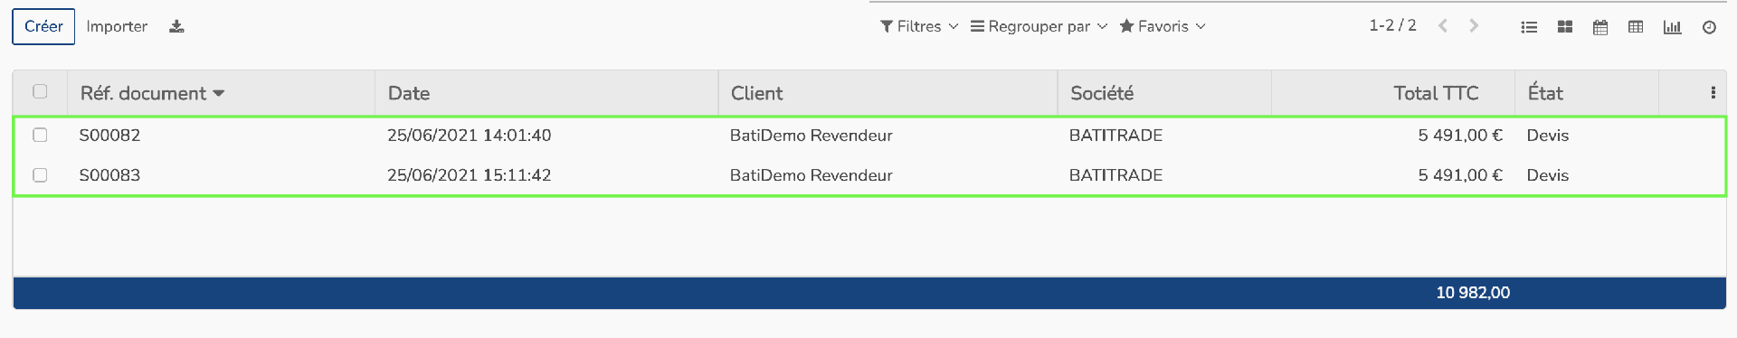The image size is (1737, 338).
Task: Switch to kanban view
Action: [x=1565, y=27]
